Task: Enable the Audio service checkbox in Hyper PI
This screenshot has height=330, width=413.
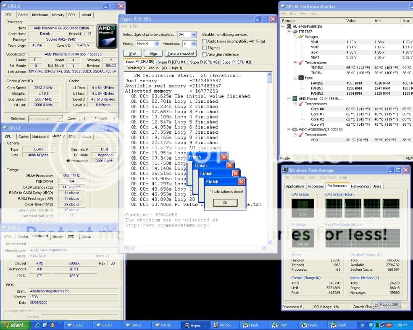Action: (204, 41)
